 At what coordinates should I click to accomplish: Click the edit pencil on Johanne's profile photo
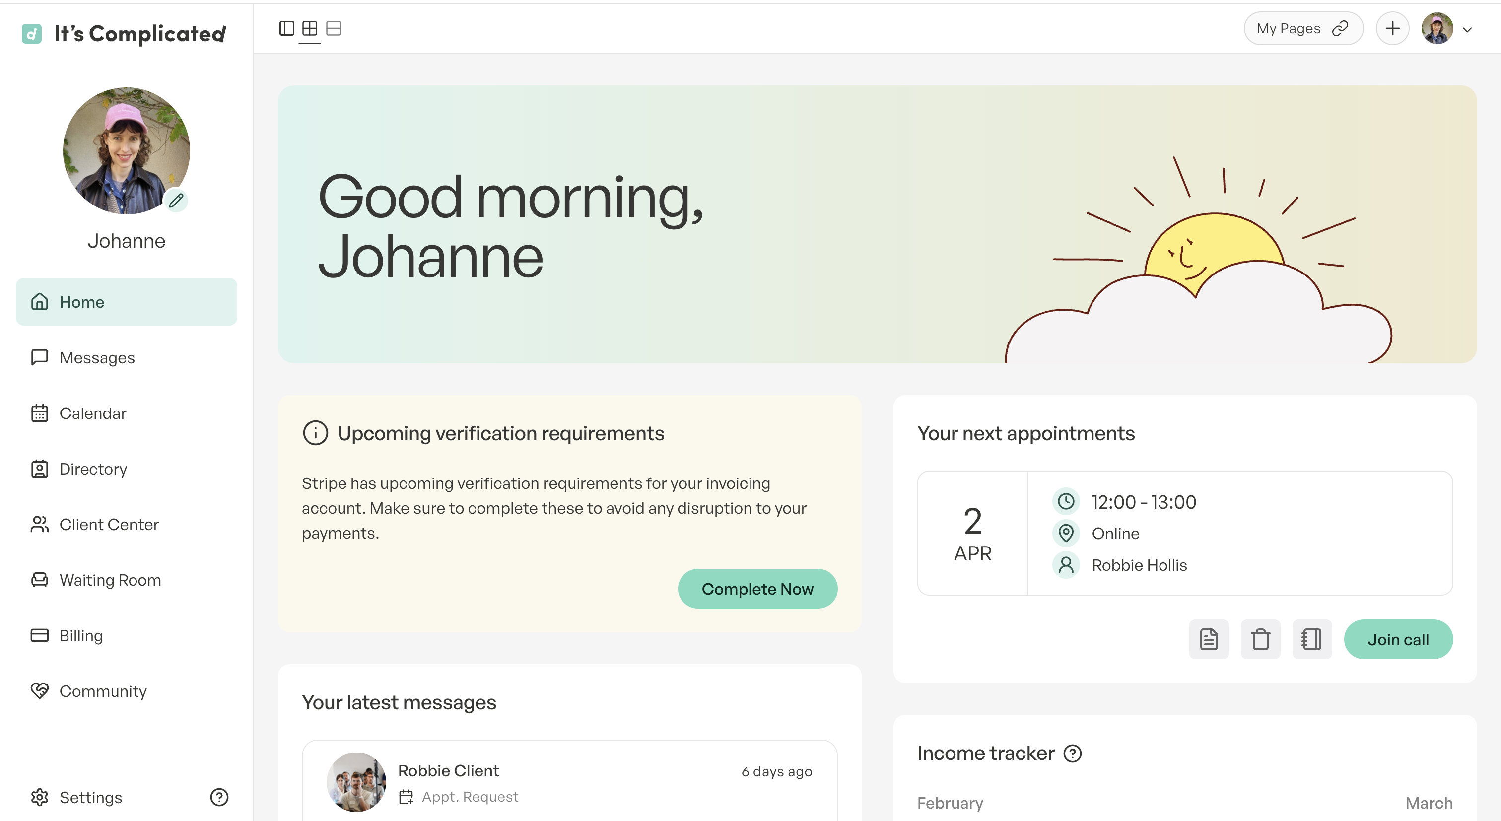point(177,200)
